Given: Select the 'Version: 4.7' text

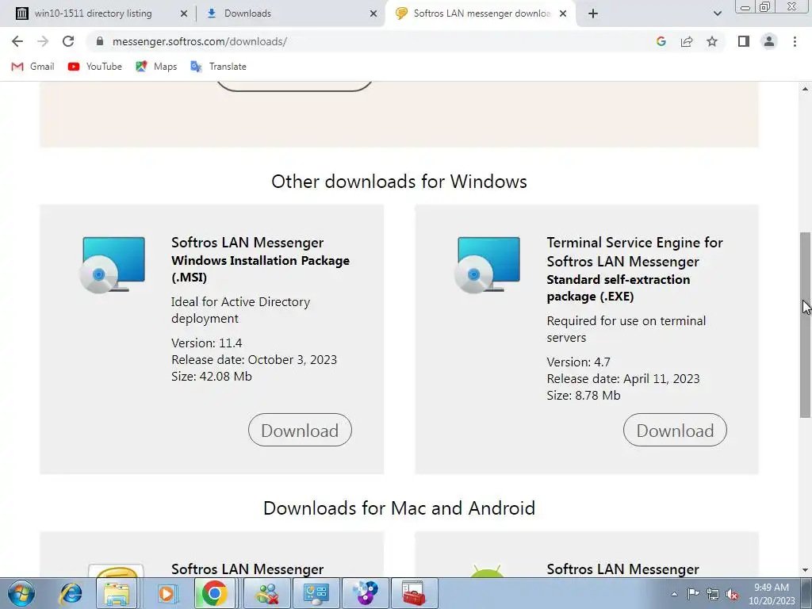Looking at the screenshot, I should pyautogui.click(x=578, y=362).
